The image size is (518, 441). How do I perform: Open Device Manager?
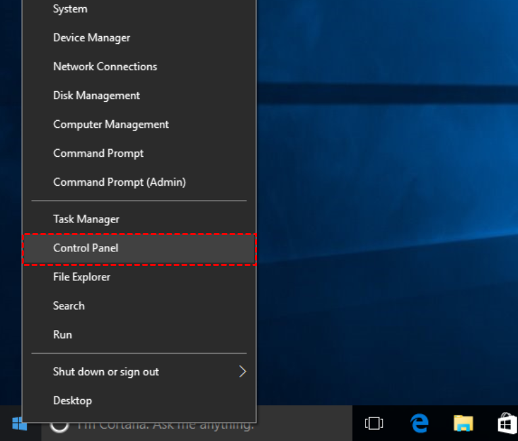click(92, 38)
